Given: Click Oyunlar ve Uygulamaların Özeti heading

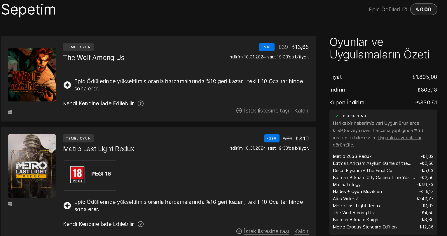Looking at the screenshot, I should [379, 48].
